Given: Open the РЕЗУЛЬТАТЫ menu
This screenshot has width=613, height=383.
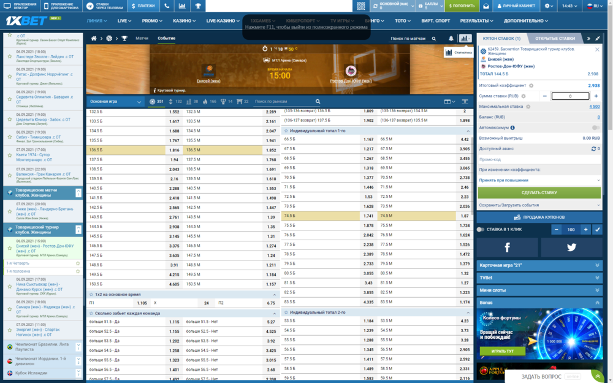Looking at the screenshot, I should (476, 21).
